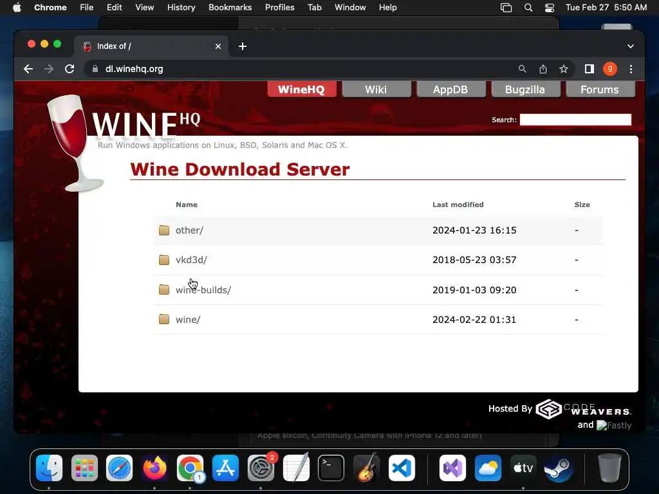Open the WineHQ navigation tab

(x=301, y=89)
